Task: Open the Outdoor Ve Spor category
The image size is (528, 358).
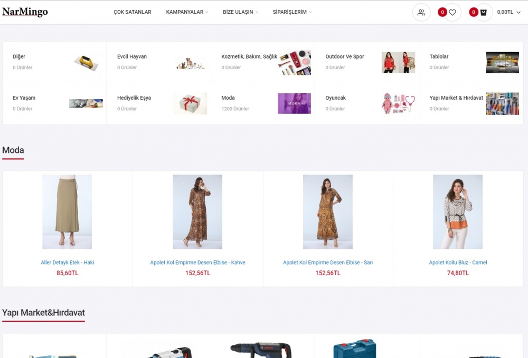Action: pyautogui.click(x=344, y=56)
